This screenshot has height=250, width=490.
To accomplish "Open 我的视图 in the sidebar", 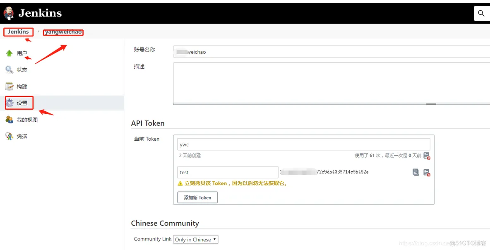I will (x=27, y=120).
